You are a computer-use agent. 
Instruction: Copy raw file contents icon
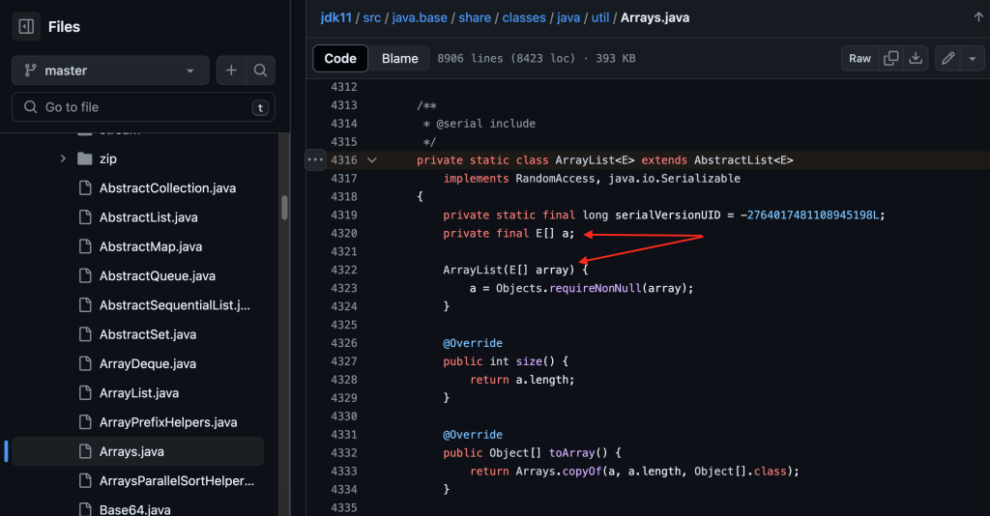(x=890, y=58)
